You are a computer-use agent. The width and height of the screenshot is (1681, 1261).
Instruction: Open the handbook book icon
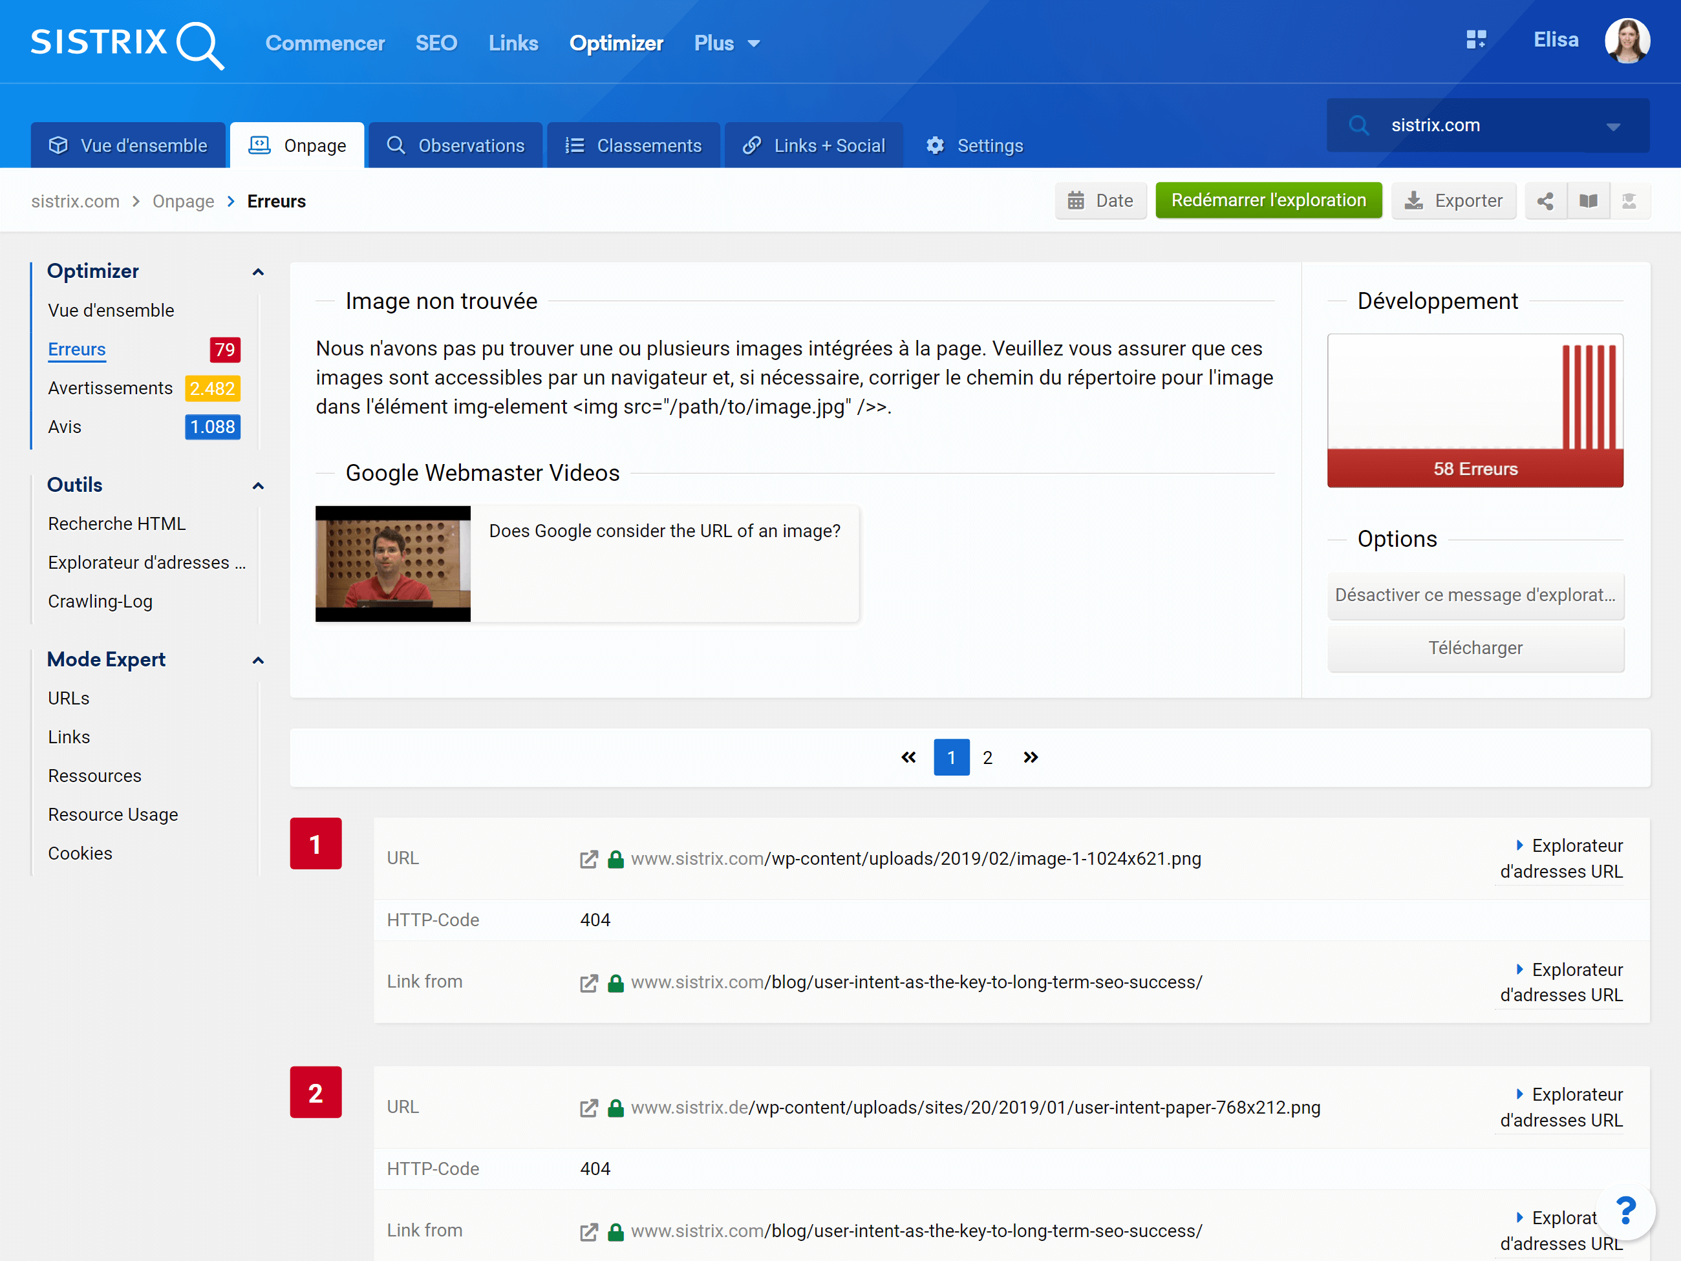[1589, 200]
